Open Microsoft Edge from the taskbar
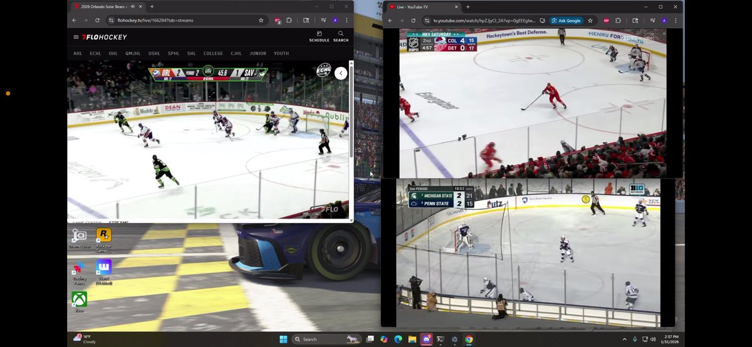The image size is (752, 347). tap(398, 339)
